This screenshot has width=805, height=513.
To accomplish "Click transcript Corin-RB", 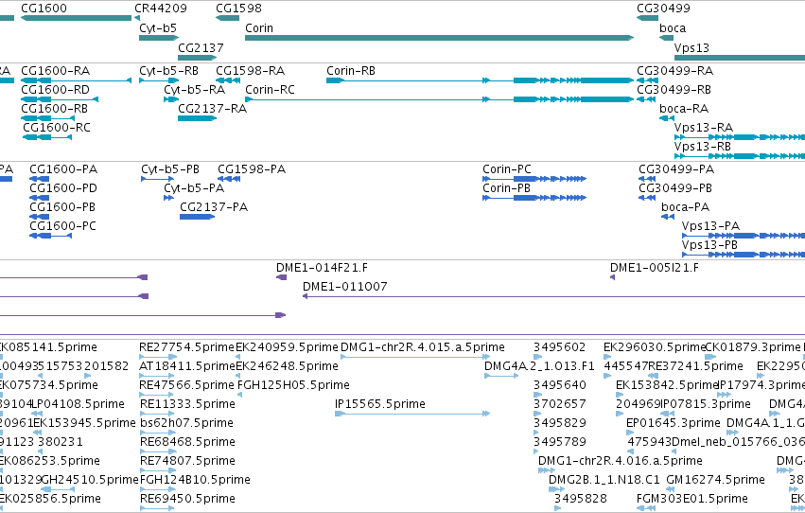I will click(x=480, y=80).
